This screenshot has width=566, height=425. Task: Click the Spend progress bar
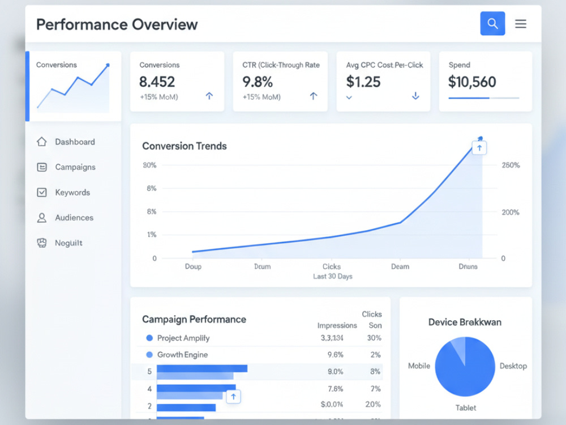[x=484, y=98]
